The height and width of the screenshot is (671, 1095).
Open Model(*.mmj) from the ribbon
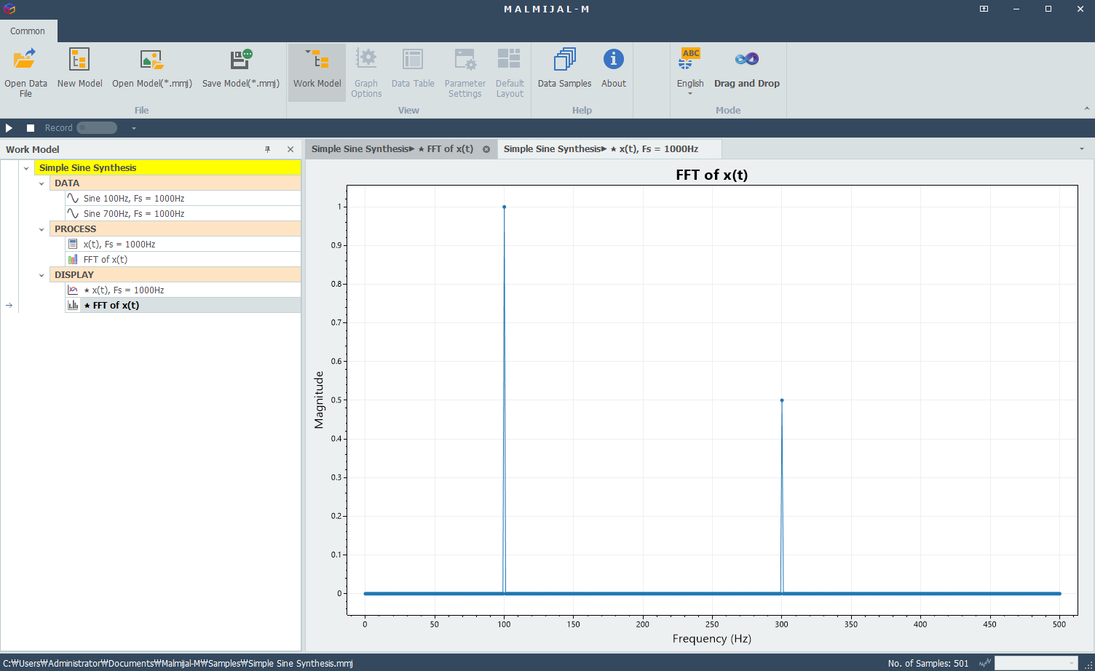[x=152, y=69]
